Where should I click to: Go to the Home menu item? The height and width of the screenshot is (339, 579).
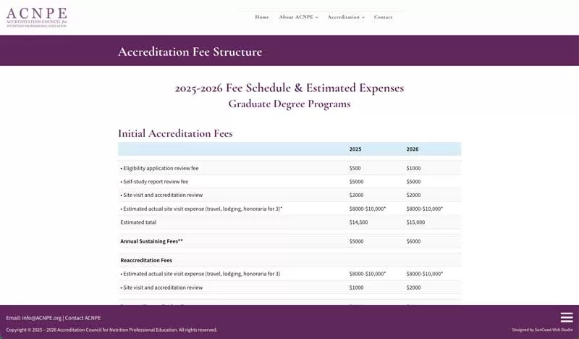pyautogui.click(x=262, y=17)
